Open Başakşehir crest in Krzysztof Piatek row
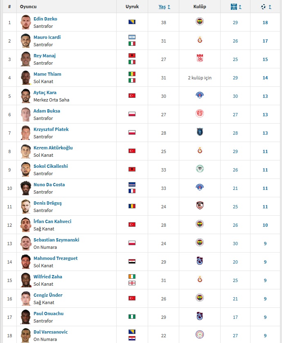The width and height of the screenshot is (282, 343). (200, 132)
